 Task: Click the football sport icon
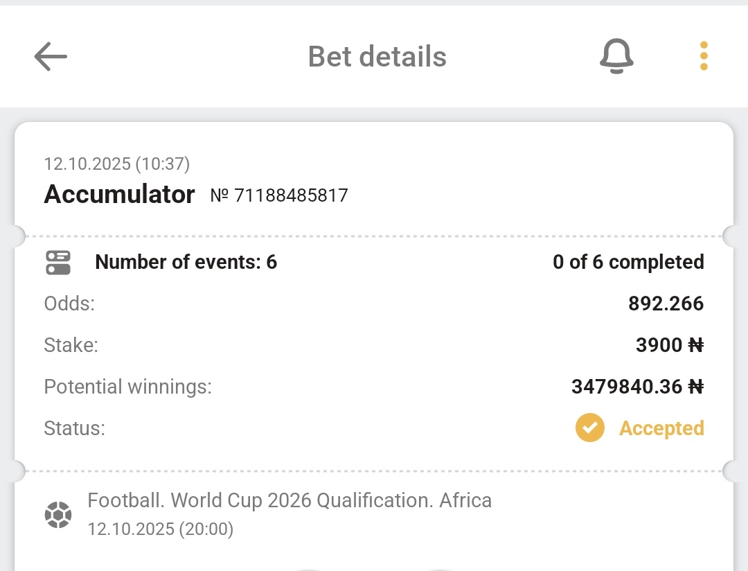point(58,515)
